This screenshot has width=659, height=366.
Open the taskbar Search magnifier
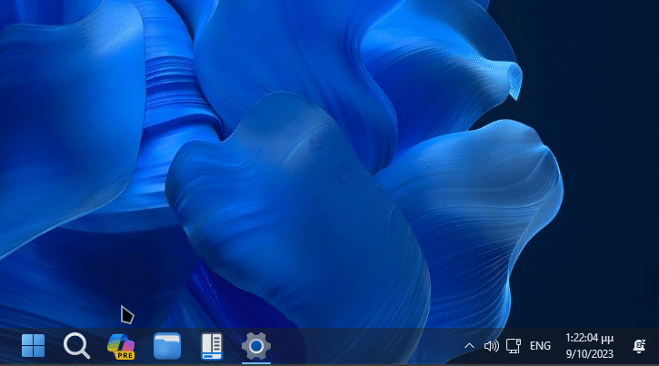76,346
